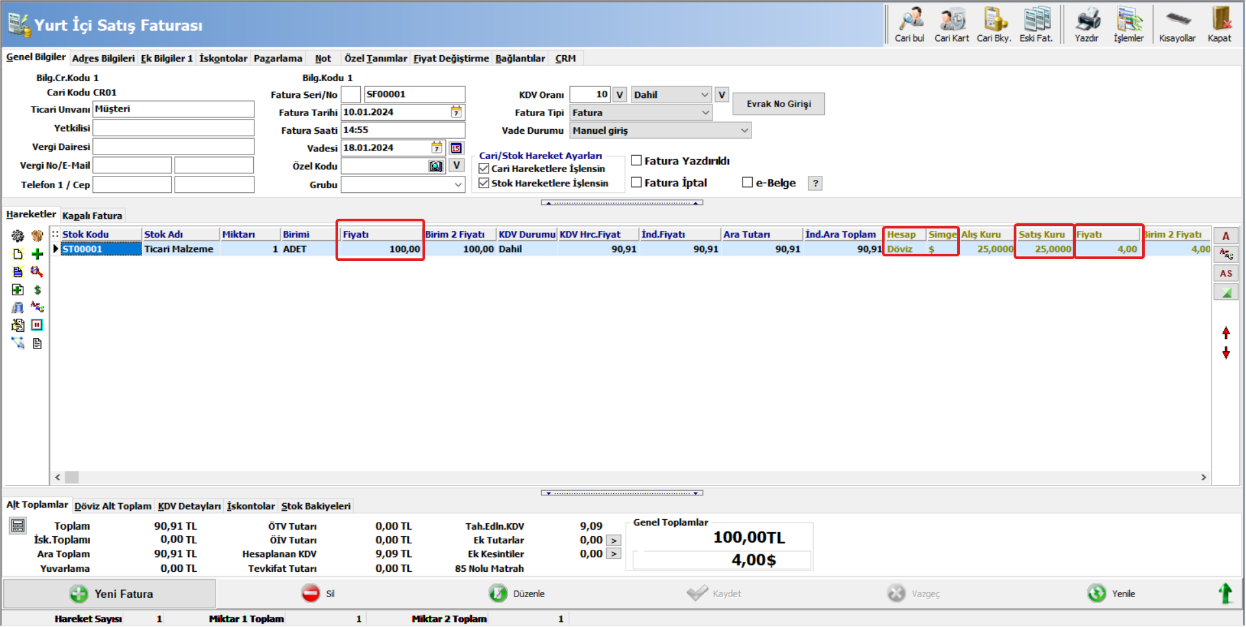This screenshot has height=627, width=1246.
Task: Click the document with green plus icon
Action: click(x=18, y=289)
